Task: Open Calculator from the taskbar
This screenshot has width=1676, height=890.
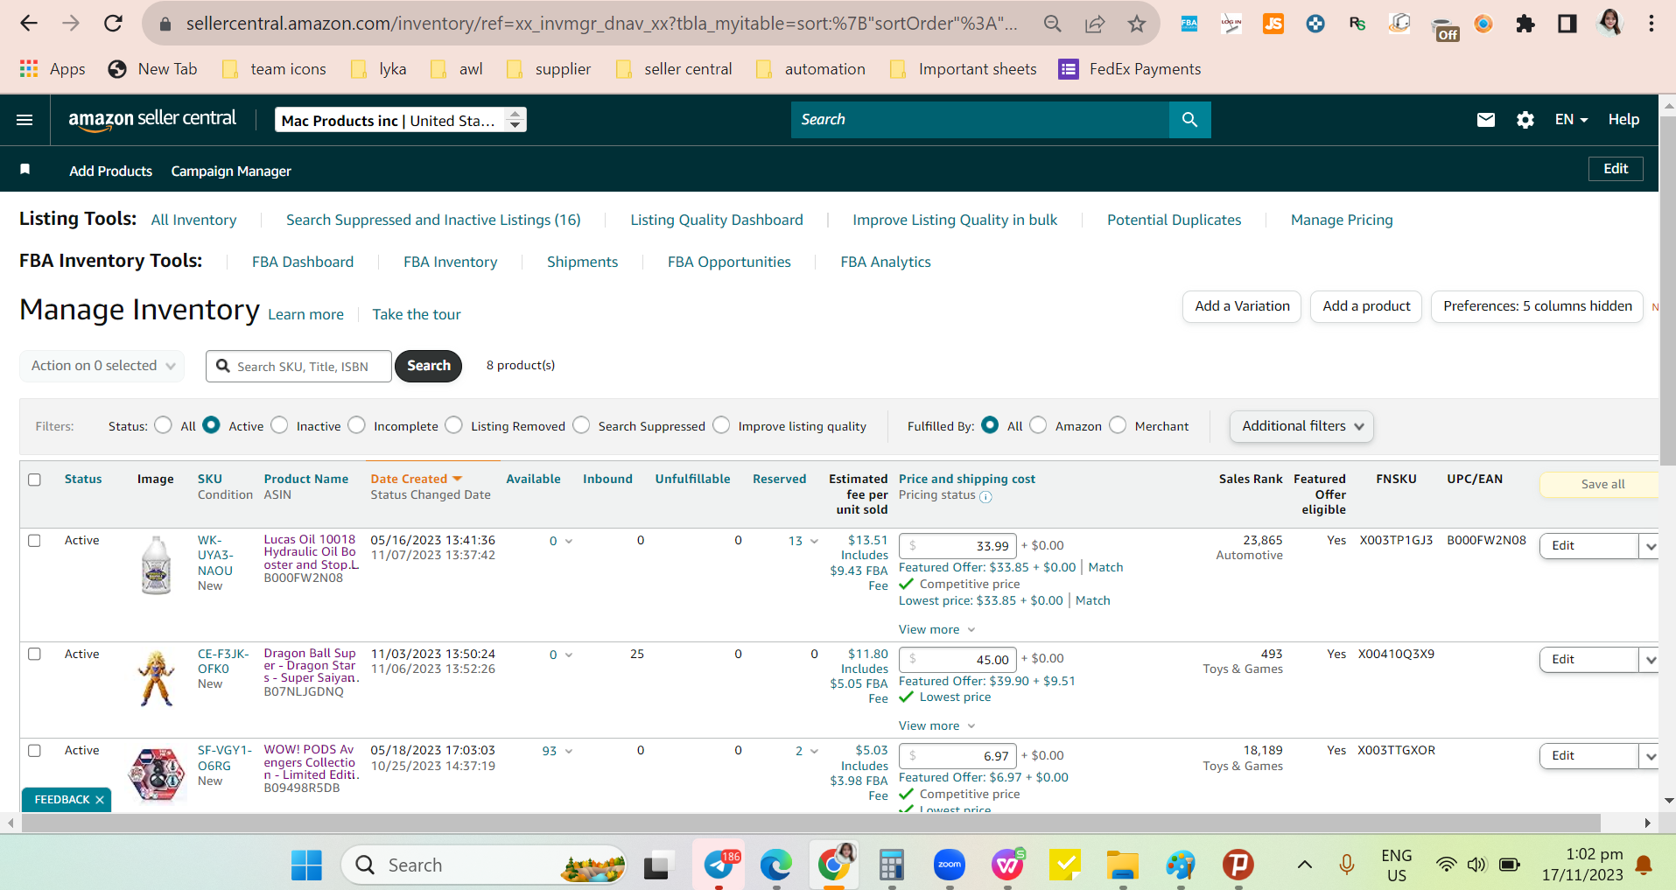Action: (892, 865)
